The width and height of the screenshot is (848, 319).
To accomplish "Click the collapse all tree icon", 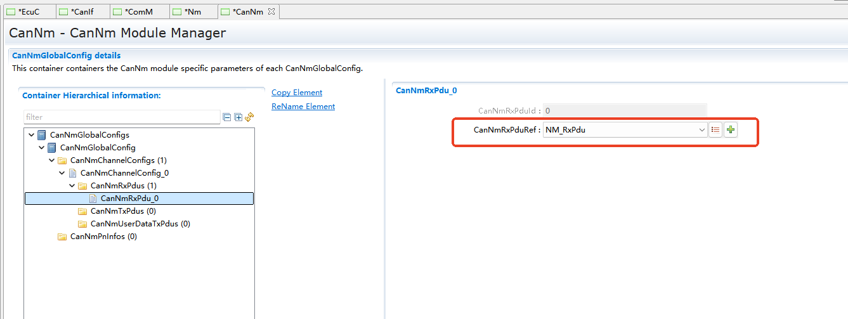I will coord(227,117).
